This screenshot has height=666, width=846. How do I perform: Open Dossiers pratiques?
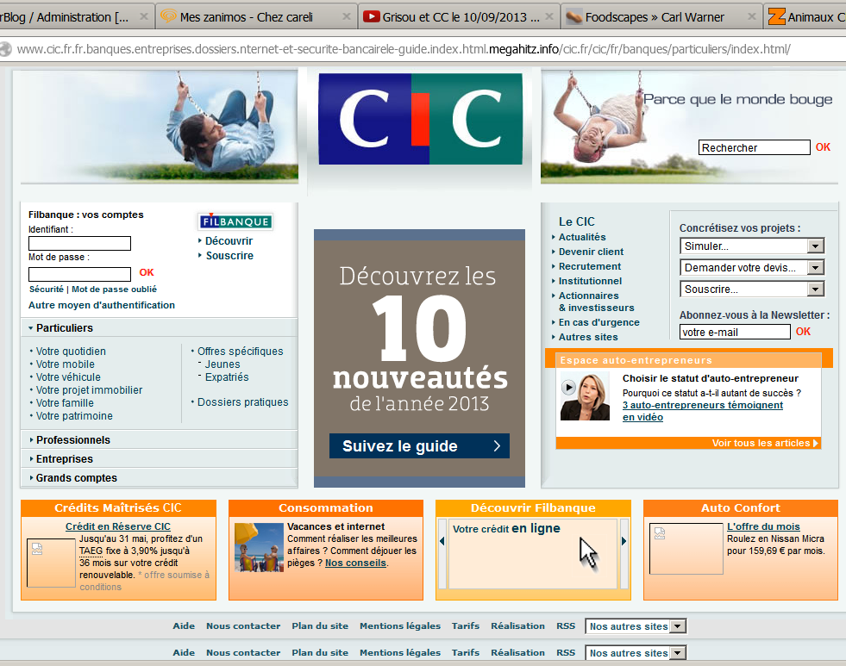(x=243, y=402)
